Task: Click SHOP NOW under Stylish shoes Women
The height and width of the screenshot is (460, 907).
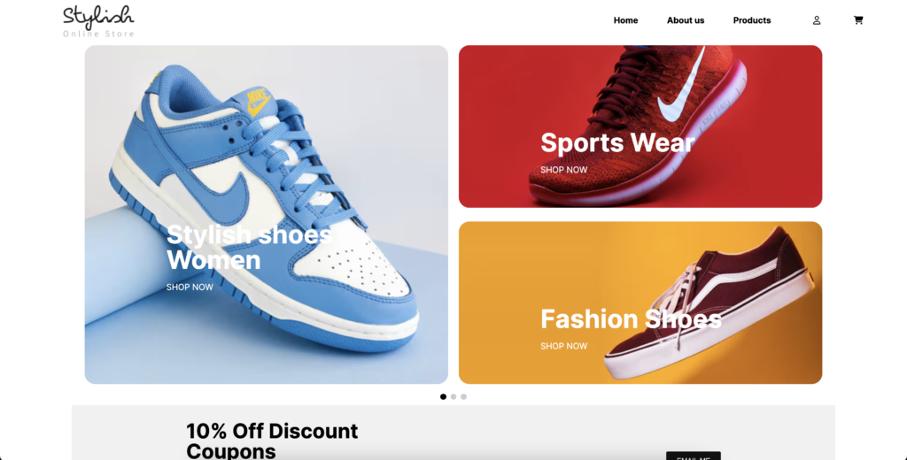Action: (x=190, y=287)
